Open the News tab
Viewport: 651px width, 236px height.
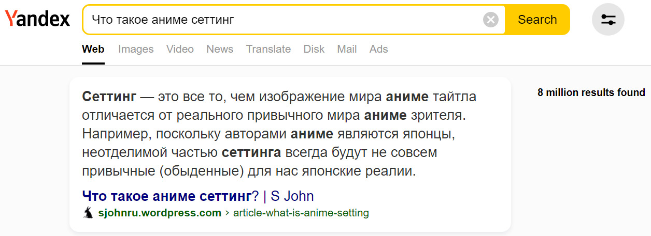coord(220,49)
